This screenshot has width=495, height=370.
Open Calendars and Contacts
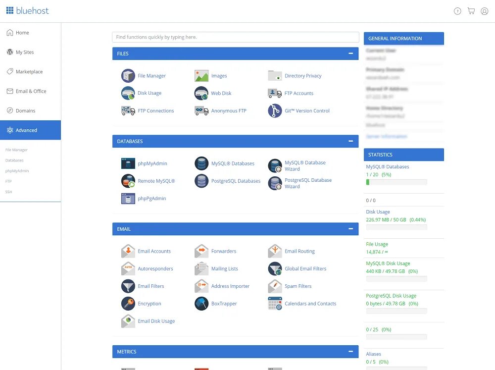[x=310, y=304]
